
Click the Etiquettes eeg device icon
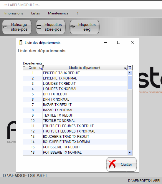coord(73,26)
